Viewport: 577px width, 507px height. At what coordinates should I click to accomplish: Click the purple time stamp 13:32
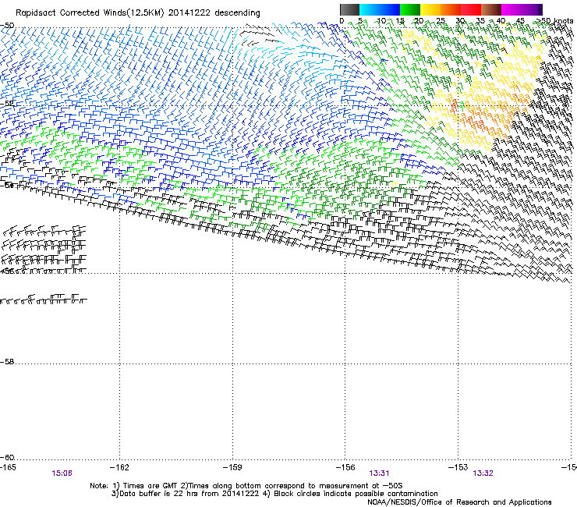[483, 473]
